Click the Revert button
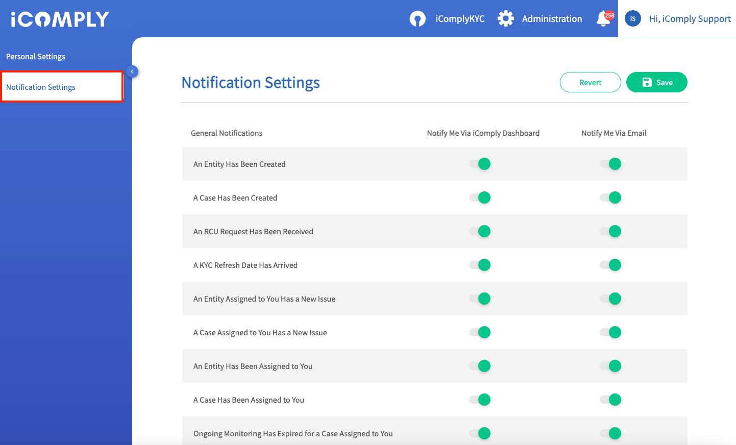The height and width of the screenshot is (445, 736). pyautogui.click(x=591, y=82)
